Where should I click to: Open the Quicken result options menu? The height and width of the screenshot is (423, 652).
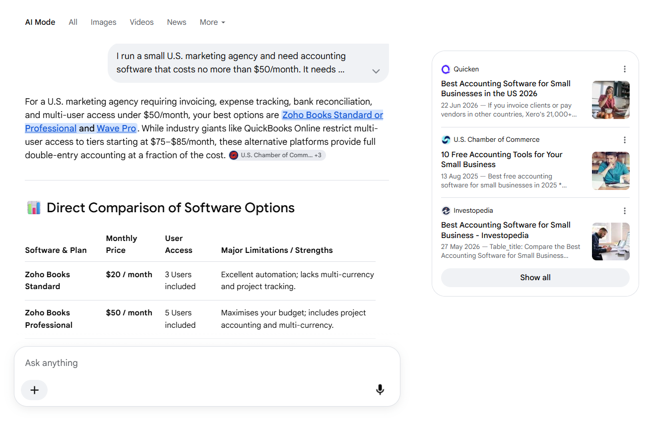pos(625,69)
